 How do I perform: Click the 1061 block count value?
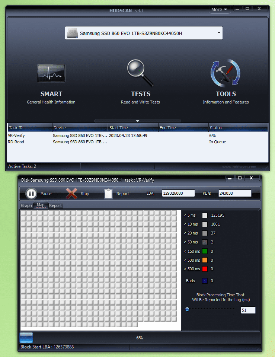point(215,224)
